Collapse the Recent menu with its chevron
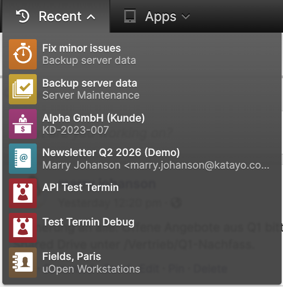 [x=91, y=17]
